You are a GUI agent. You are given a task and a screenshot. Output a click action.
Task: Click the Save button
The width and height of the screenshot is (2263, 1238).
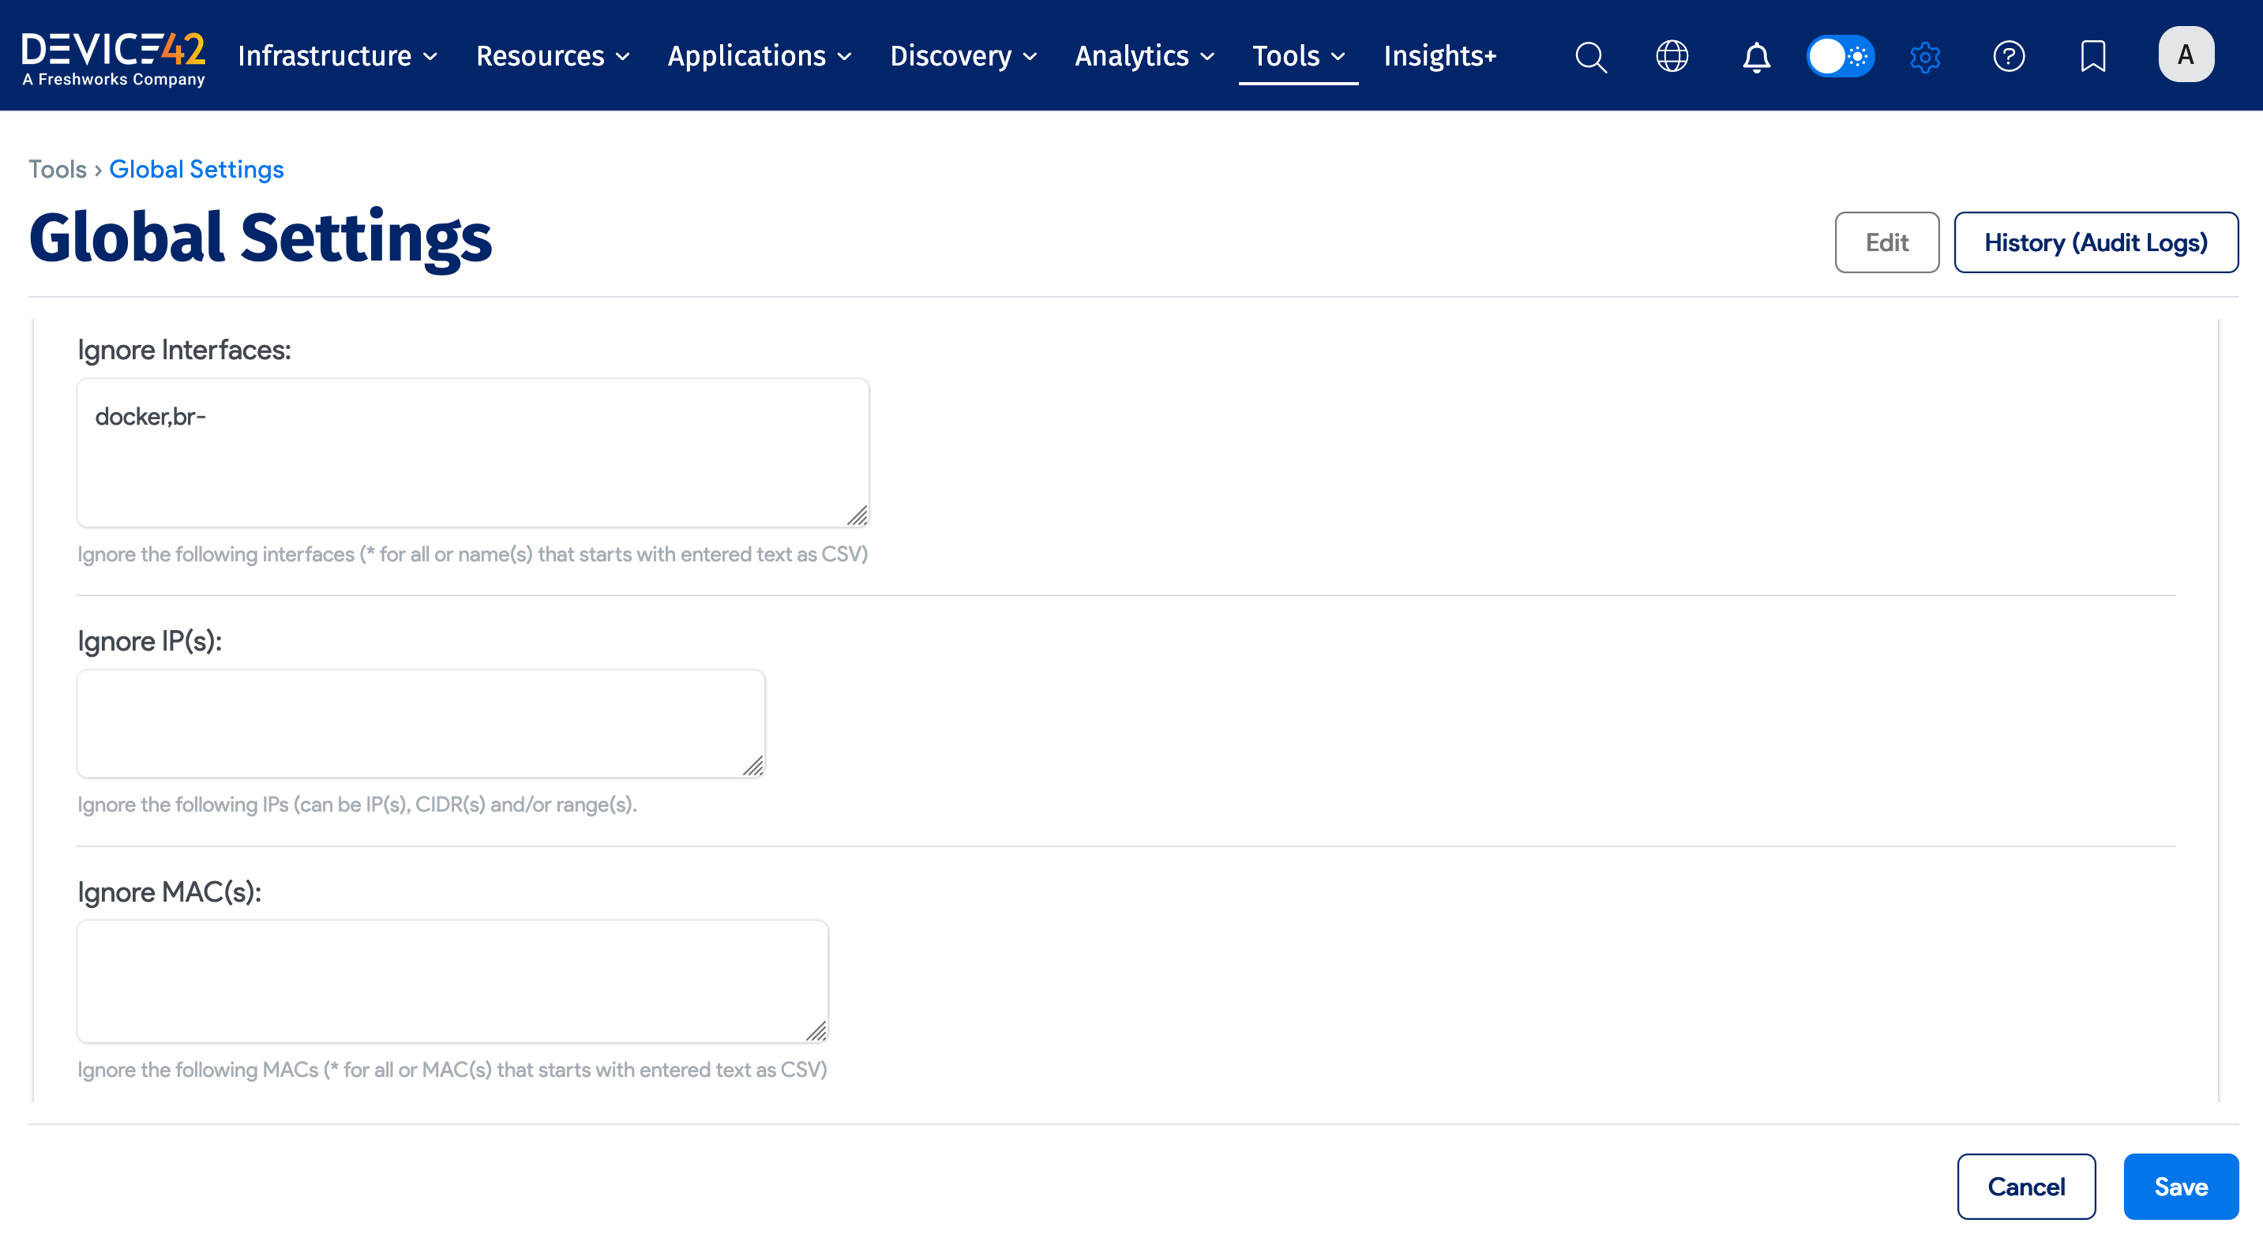tap(2179, 1186)
